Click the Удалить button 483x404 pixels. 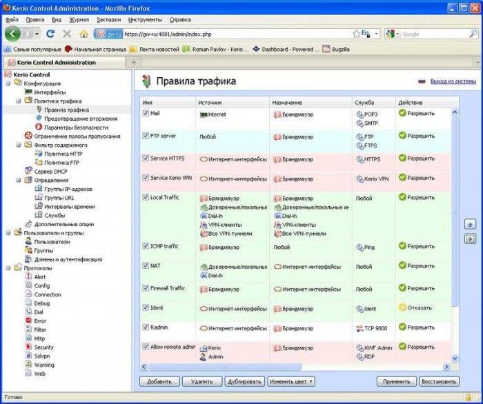click(x=201, y=381)
